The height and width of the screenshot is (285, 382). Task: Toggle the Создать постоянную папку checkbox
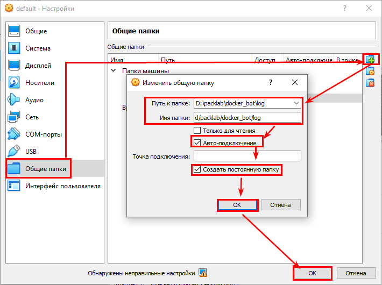(x=197, y=169)
